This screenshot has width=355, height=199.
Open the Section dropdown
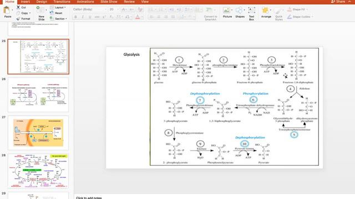(66, 19)
